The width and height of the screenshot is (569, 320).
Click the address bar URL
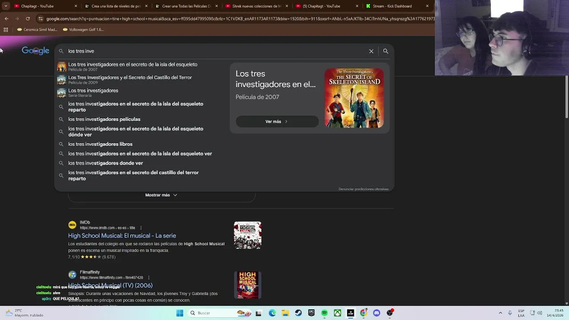(x=240, y=19)
